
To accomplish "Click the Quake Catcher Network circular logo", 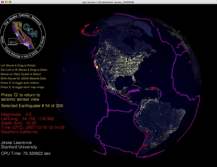I will point(23,35).
